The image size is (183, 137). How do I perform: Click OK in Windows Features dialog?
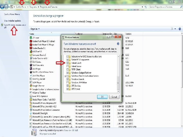coord(102,97)
